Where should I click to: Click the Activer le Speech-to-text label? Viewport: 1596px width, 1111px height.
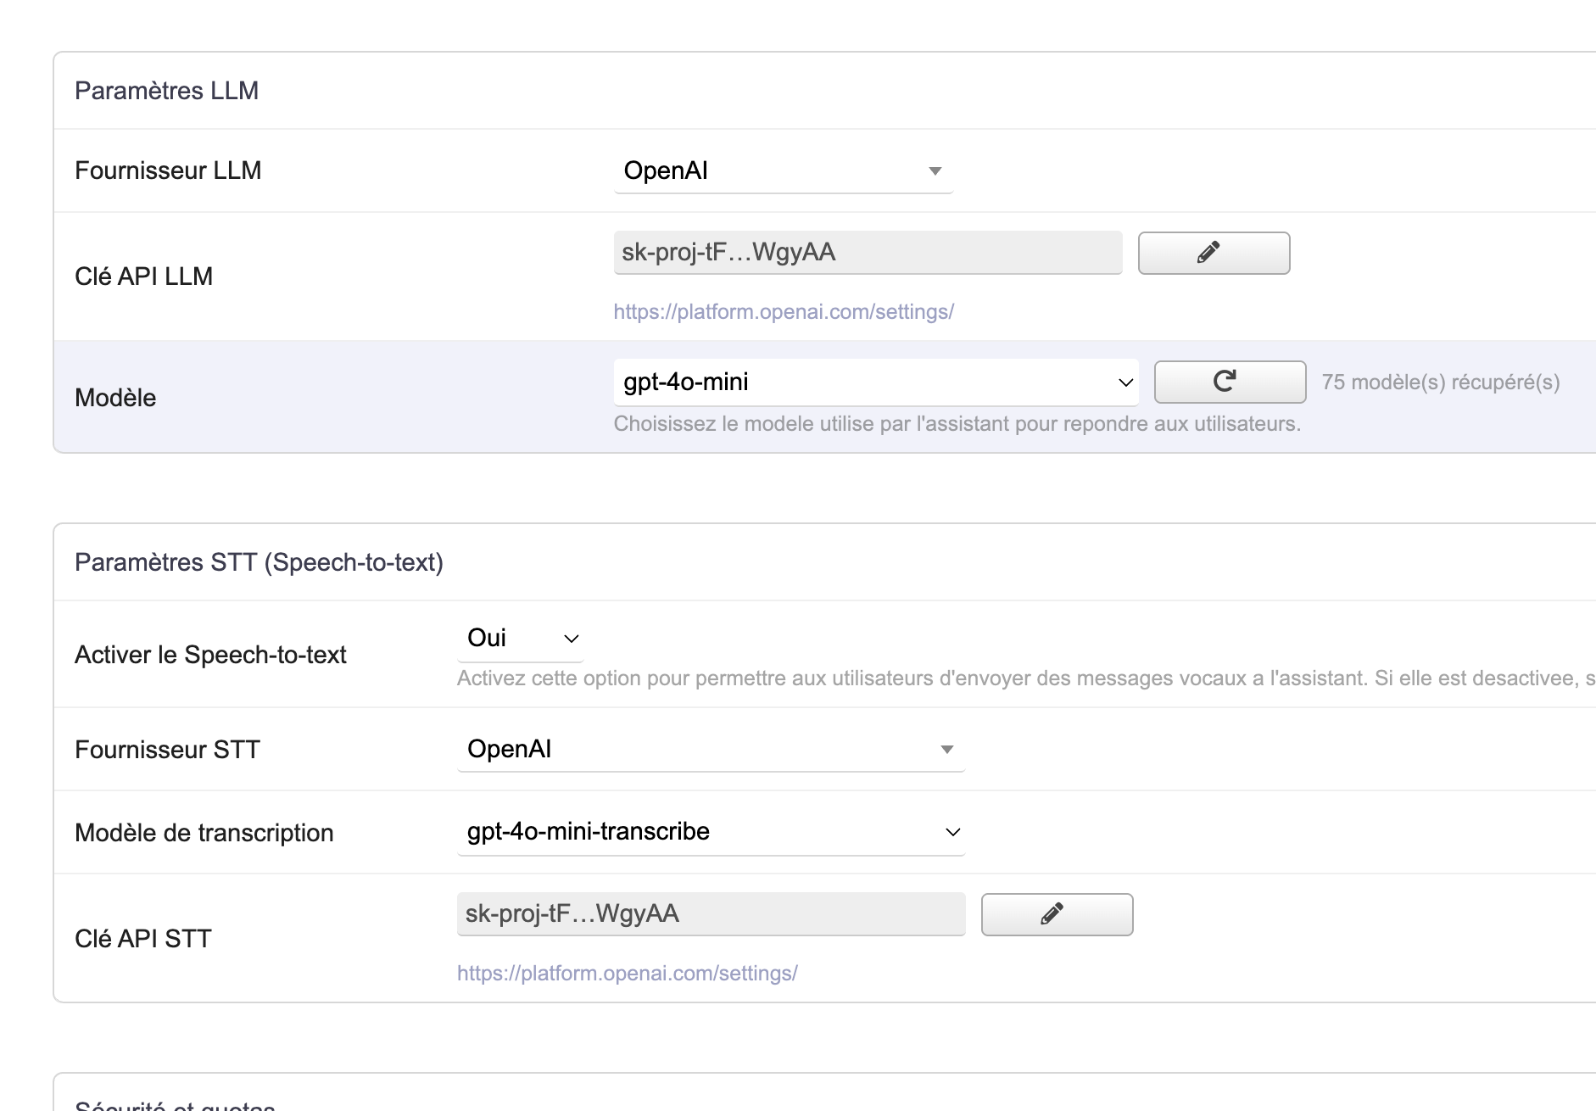210,655
